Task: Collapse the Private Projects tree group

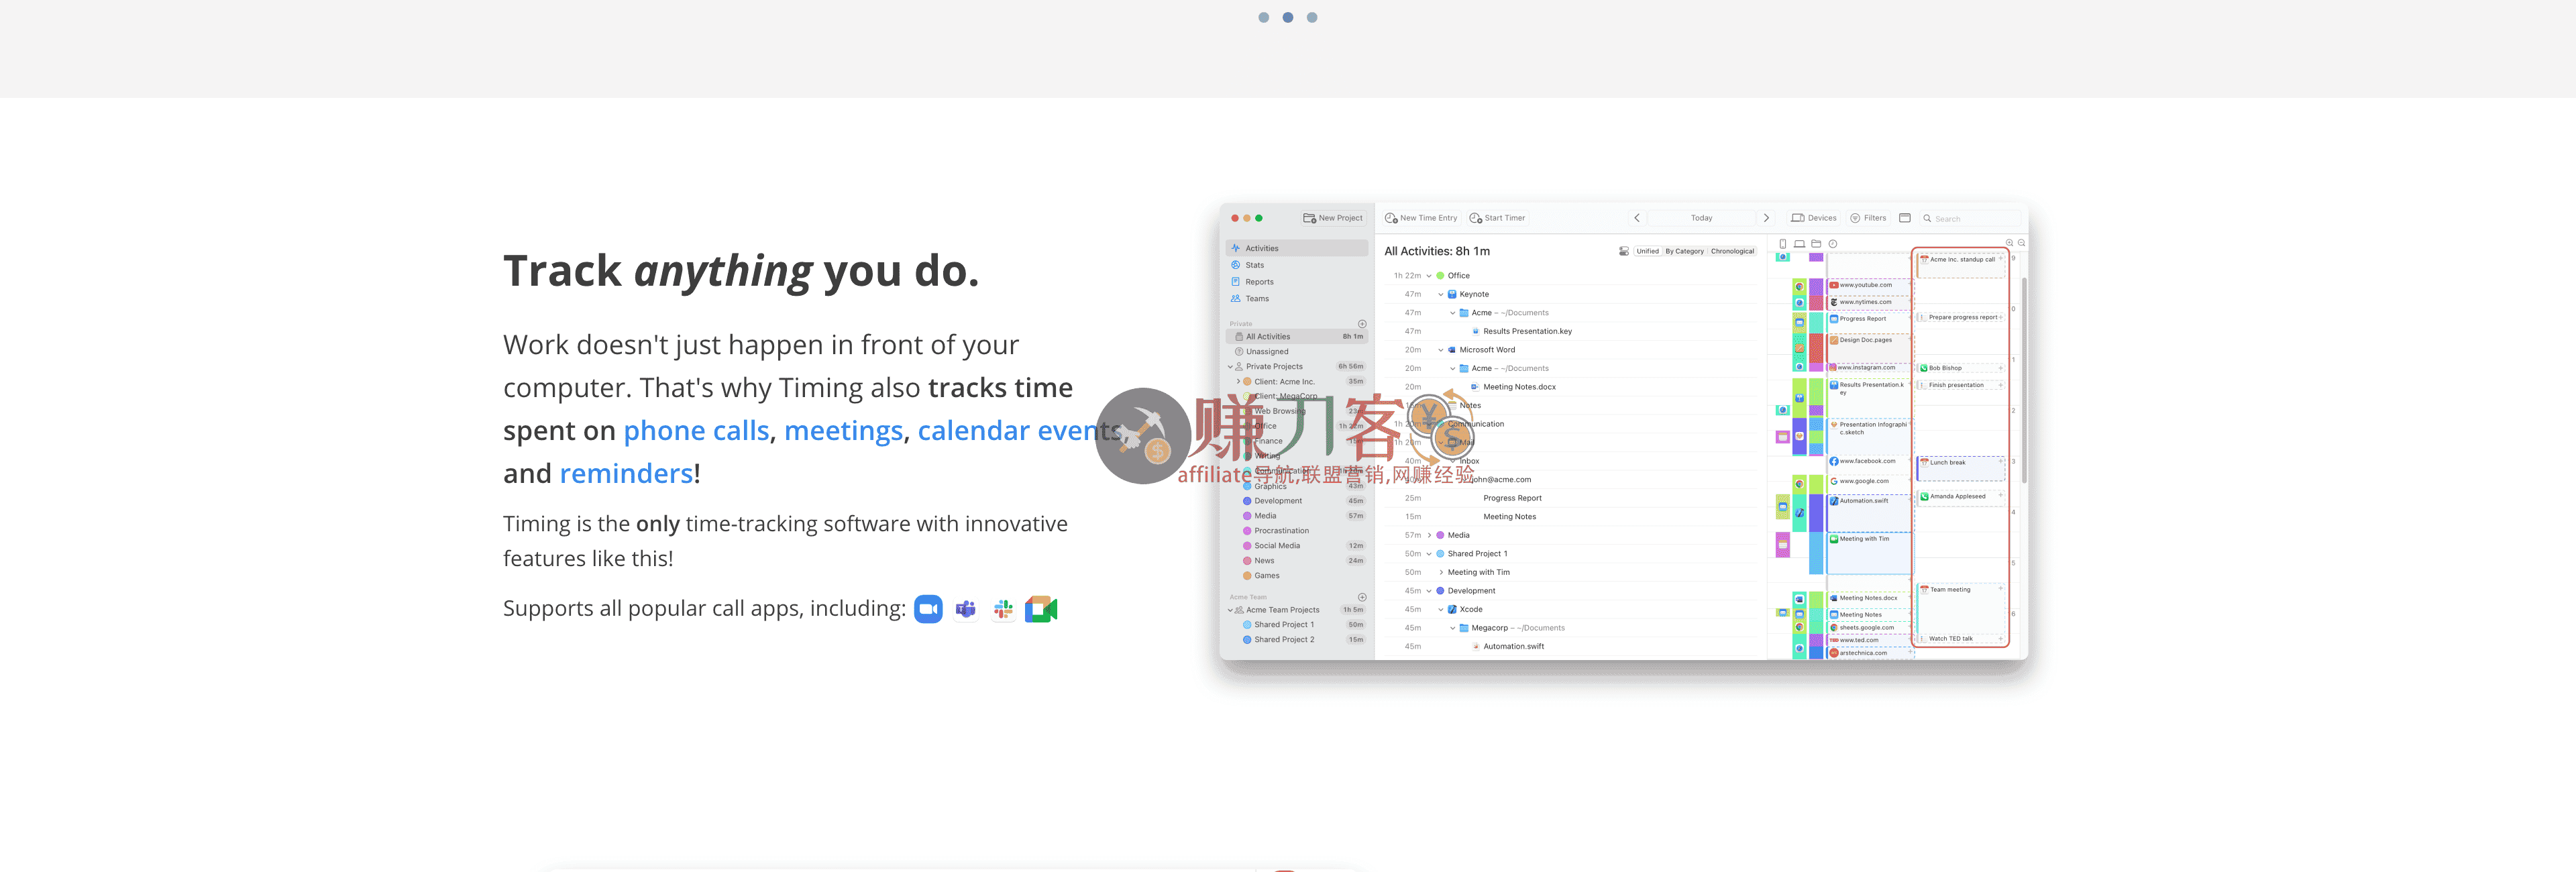Action: (1231, 367)
